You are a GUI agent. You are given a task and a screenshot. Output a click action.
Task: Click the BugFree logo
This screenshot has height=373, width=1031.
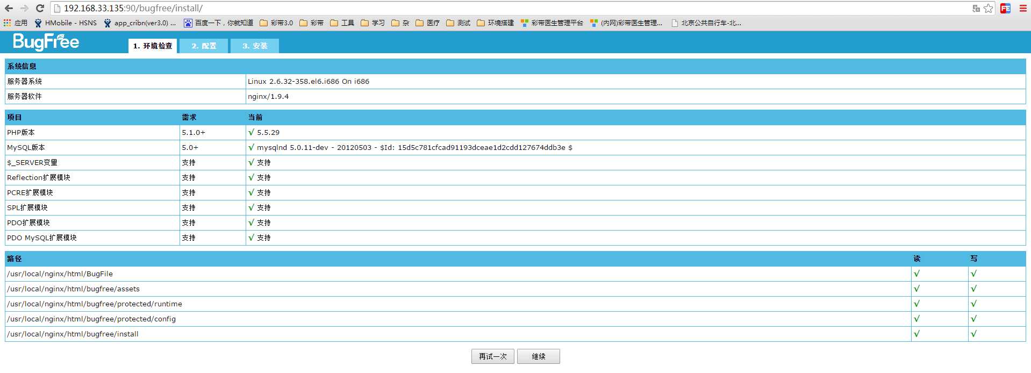pos(46,42)
